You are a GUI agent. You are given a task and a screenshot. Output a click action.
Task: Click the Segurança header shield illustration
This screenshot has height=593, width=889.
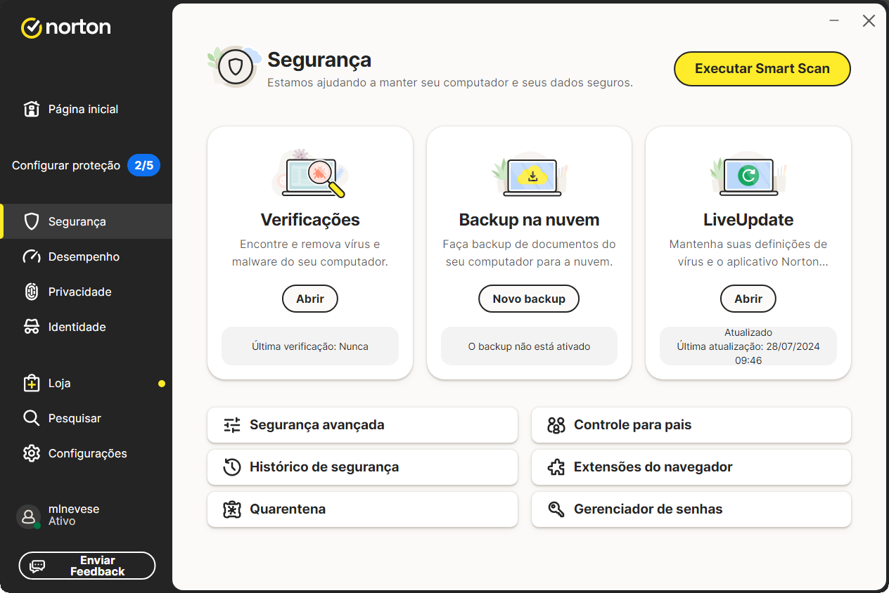tap(236, 67)
